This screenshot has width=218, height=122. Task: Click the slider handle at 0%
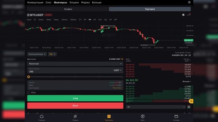[29, 77]
